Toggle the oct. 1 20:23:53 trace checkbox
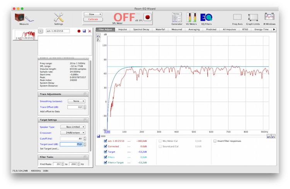290x189 pixels. point(106,141)
